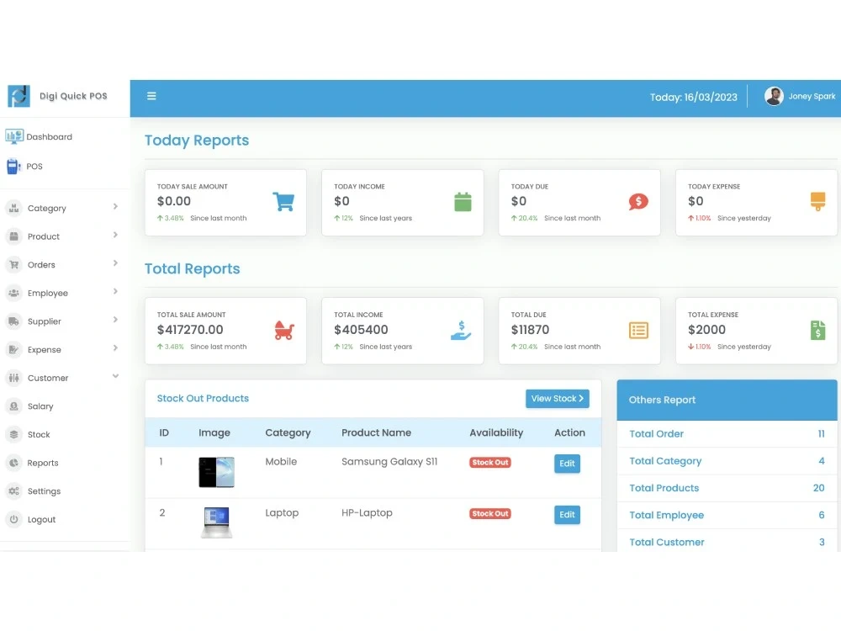Expand the Category submenu chevron

click(115, 207)
